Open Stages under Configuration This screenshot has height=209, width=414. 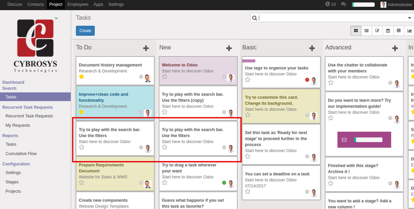point(12,182)
